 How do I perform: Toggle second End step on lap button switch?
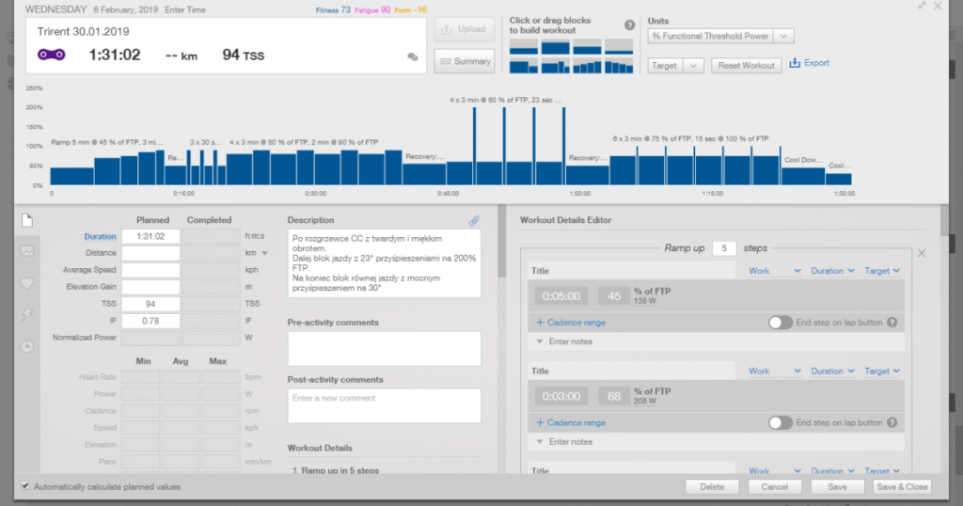(x=780, y=422)
